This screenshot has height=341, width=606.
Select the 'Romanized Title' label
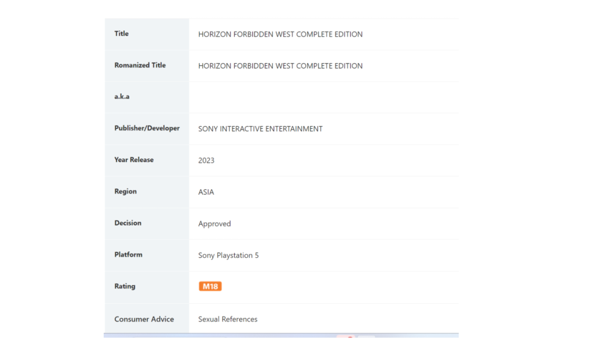[140, 65]
